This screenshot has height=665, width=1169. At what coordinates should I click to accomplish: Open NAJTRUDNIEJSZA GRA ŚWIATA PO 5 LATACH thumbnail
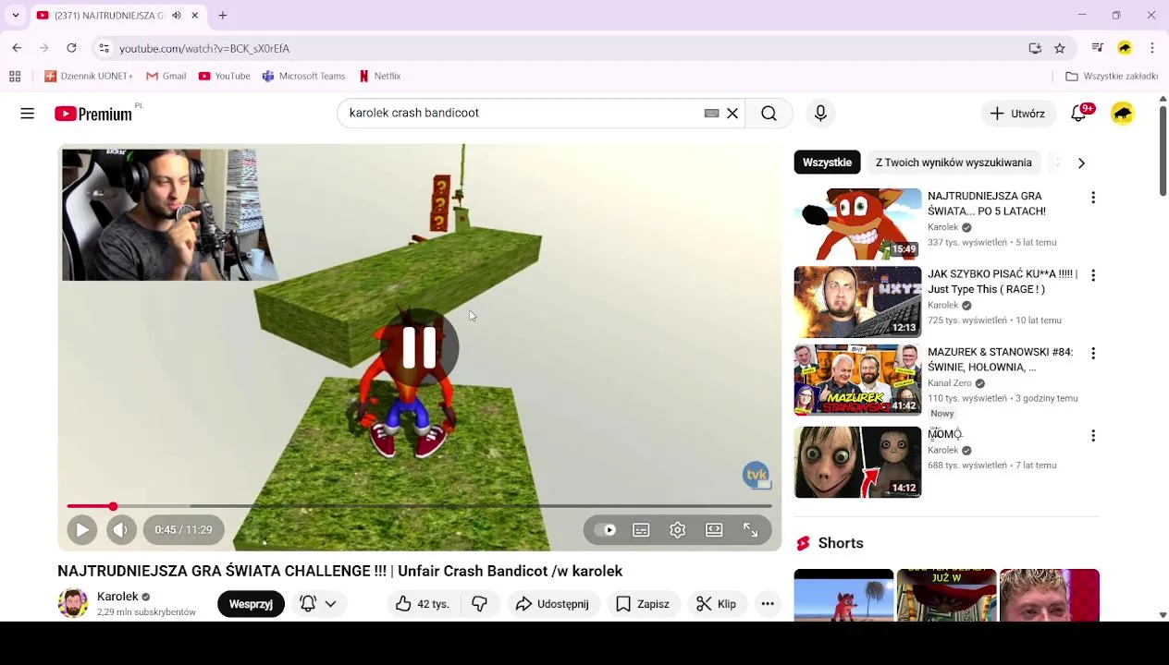[x=857, y=224]
